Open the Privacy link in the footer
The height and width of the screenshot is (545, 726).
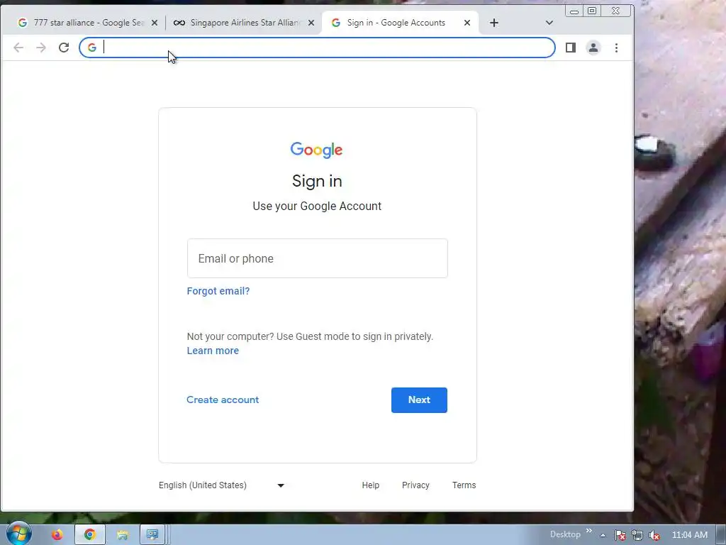[415, 485]
